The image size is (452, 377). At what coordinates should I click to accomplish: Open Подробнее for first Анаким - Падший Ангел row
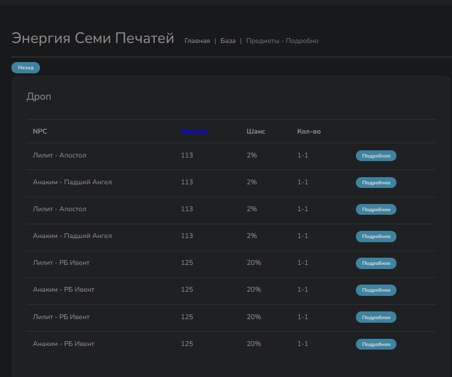376,183
